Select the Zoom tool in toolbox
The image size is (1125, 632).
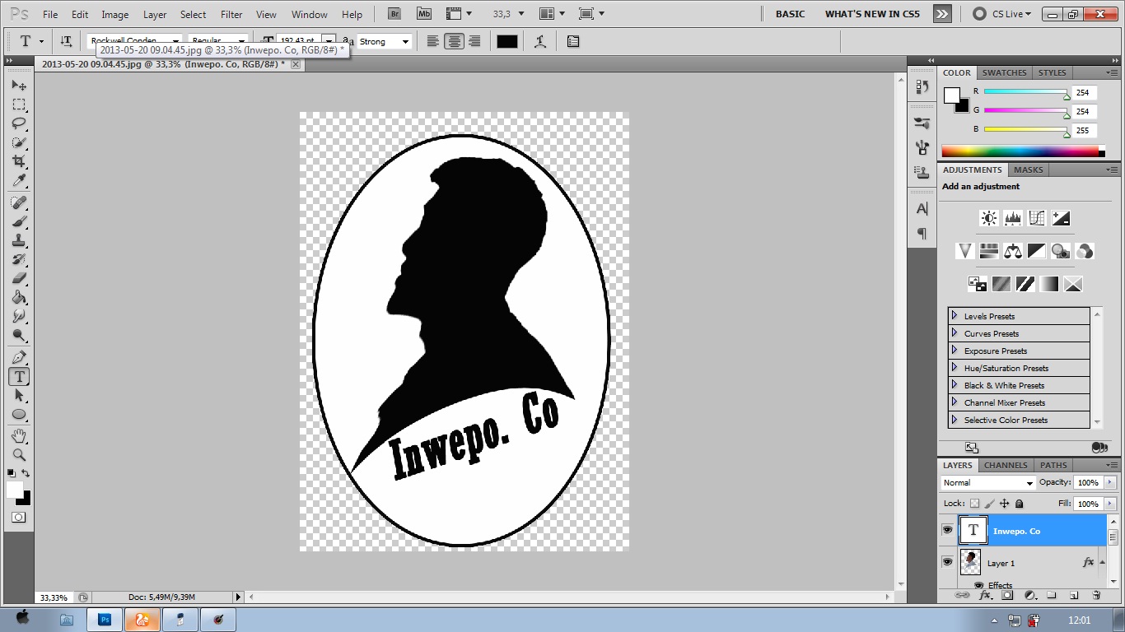19,454
